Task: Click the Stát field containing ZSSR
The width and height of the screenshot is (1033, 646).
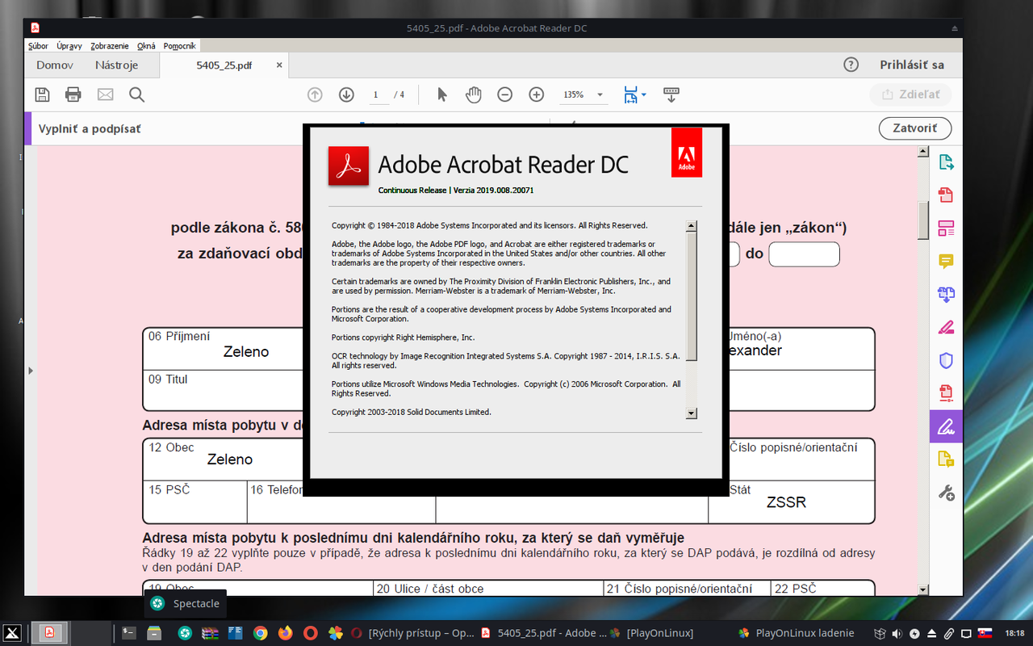Action: (x=792, y=501)
